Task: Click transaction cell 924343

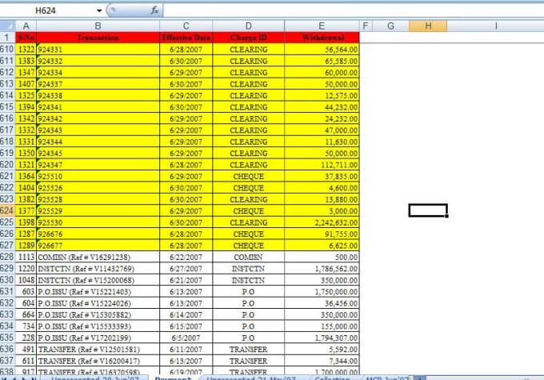Action: click(98, 130)
